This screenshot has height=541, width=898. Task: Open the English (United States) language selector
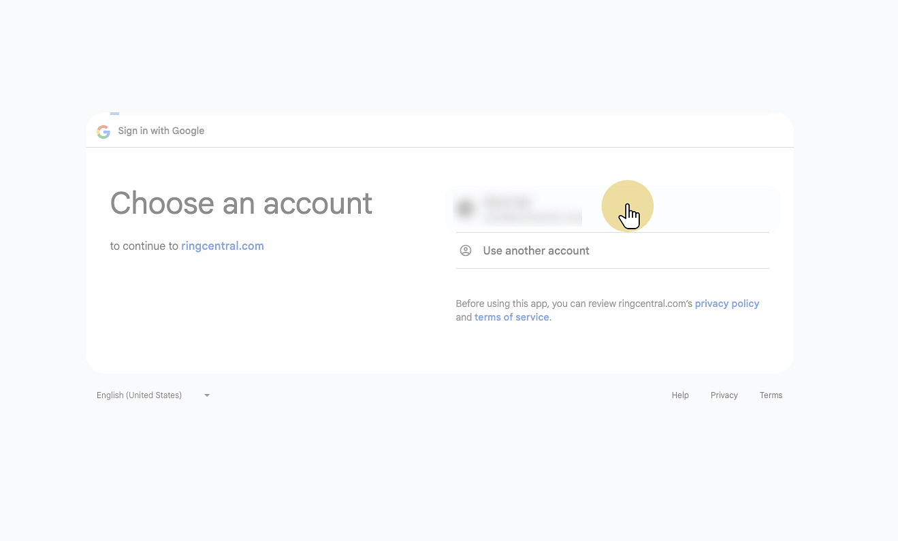click(140, 395)
